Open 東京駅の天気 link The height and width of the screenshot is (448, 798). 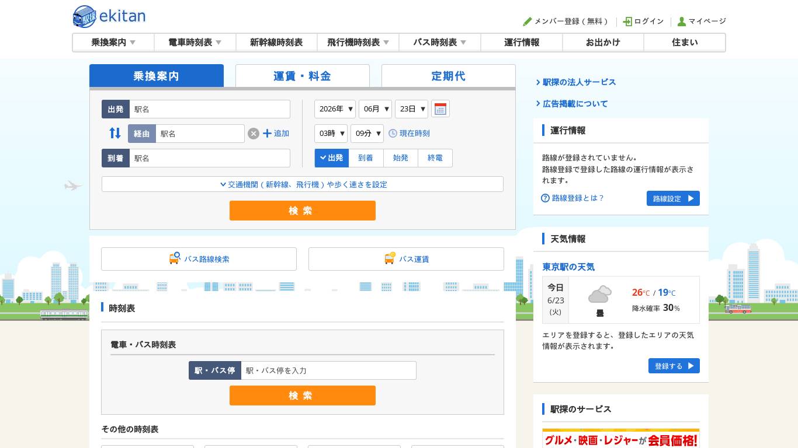568,267
